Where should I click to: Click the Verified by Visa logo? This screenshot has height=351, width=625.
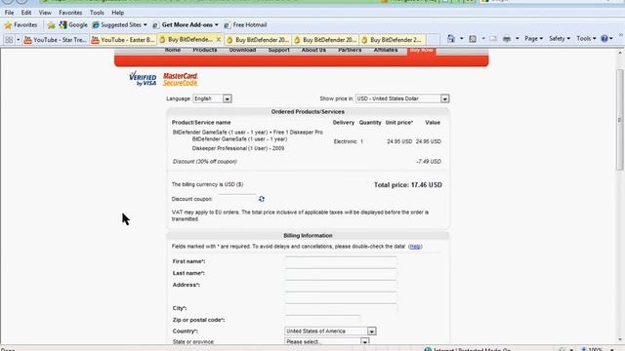(x=143, y=79)
